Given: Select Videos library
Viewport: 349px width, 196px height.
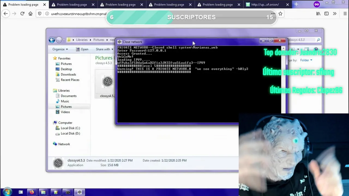Looking at the screenshot, I should (65, 112).
